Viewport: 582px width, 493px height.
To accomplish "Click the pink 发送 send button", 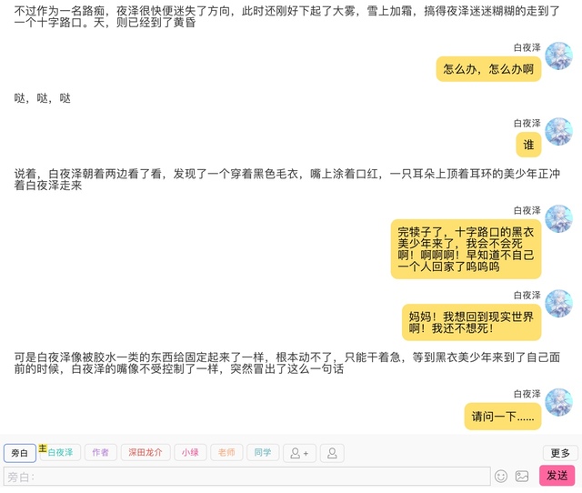I will click(x=557, y=476).
